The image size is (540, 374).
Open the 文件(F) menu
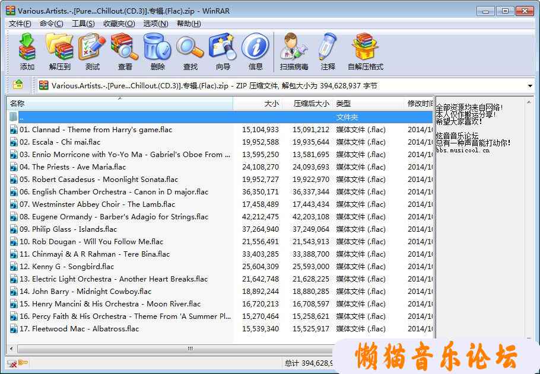(20, 24)
